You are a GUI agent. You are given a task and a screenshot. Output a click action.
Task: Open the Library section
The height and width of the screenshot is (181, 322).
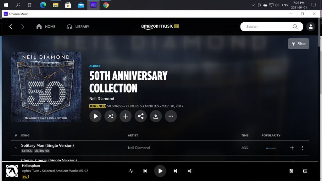78,27
